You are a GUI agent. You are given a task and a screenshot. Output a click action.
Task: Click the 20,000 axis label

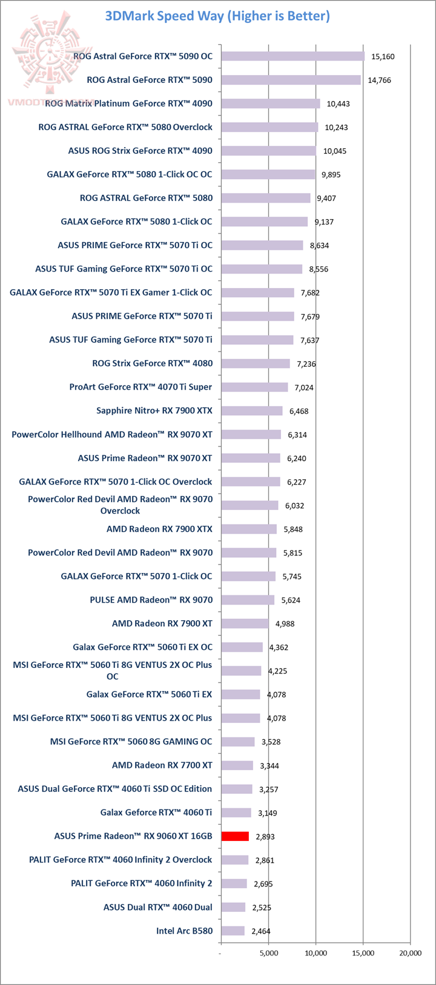click(x=410, y=953)
